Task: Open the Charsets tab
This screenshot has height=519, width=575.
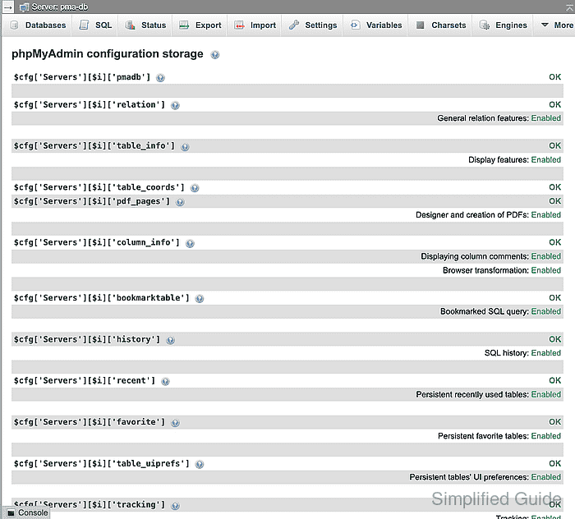Action: coord(440,25)
